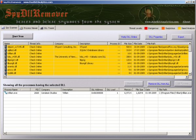Viewport: 196px width, 140px height.
Task: Switch to the Process Viewer tab
Action: coord(29,28)
